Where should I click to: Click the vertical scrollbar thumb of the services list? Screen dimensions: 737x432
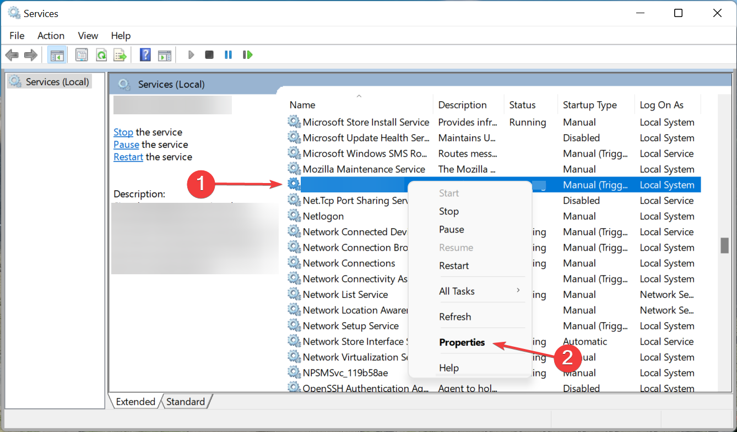click(x=725, y=245)
